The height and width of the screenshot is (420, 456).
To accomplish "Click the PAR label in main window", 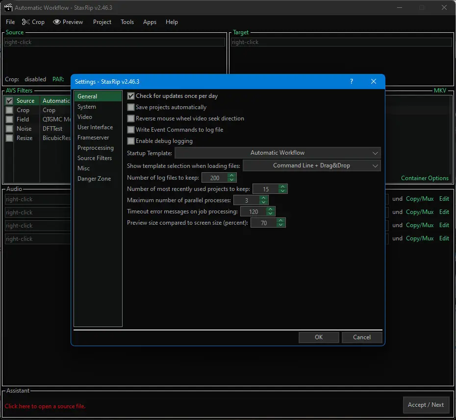I will (58, 79).
